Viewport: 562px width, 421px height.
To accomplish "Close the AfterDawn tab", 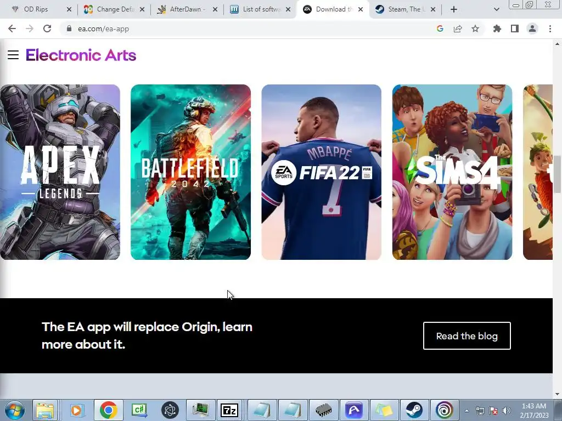I will [215, 9].
